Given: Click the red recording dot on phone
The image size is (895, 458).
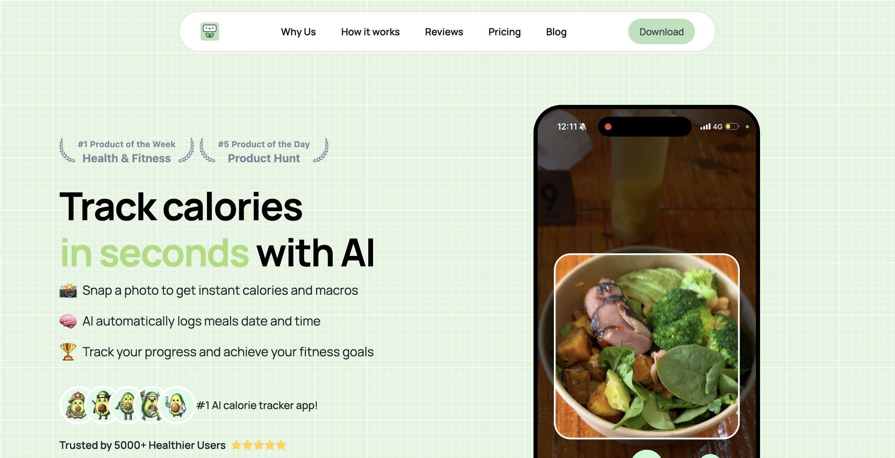Looking at the screenshot, I should [x=608, y=127].
